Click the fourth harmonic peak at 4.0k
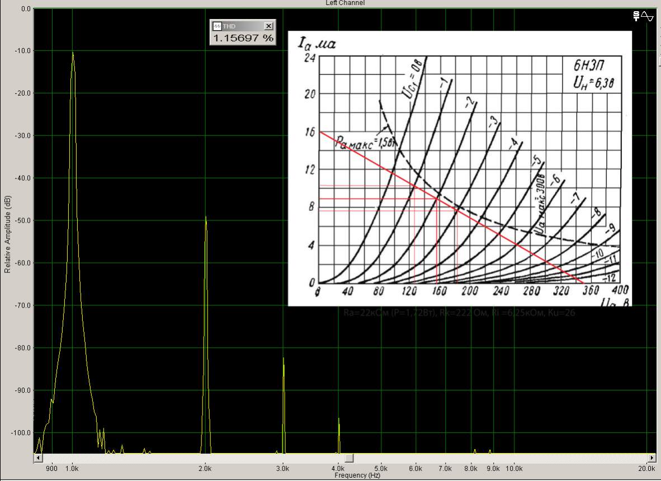Screen dimensions: 661x481 click(x=338, y=419)
